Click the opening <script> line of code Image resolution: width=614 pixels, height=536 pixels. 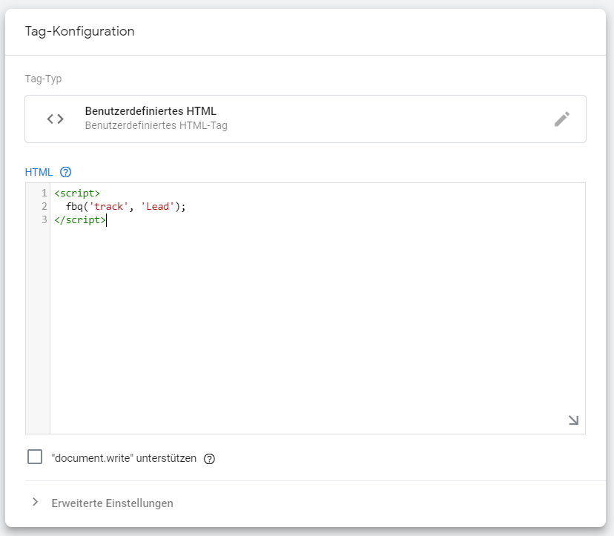[77, 193]
